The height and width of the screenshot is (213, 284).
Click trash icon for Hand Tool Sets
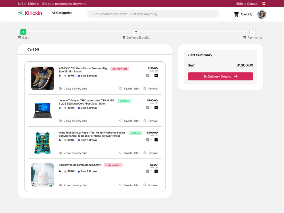pos(145,153)
